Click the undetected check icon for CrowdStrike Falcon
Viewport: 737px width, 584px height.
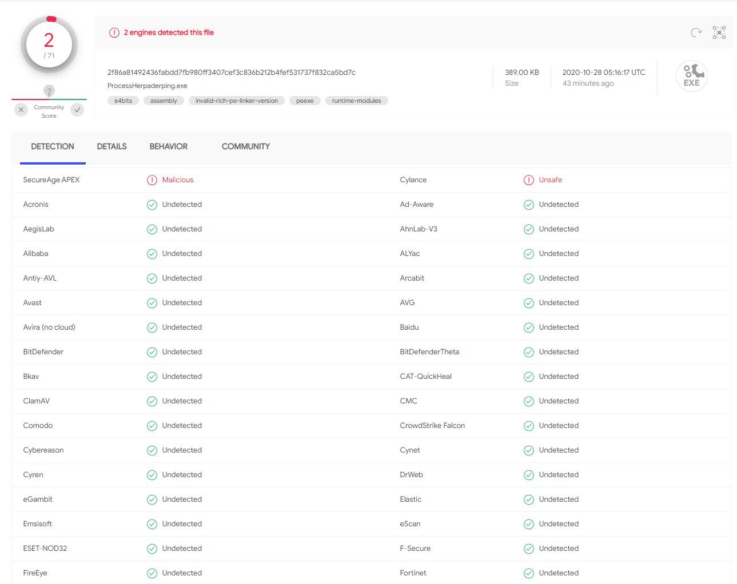(x=529, y=426)
